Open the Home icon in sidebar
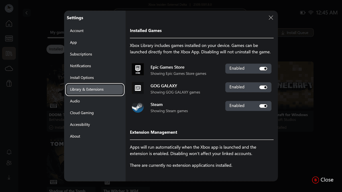 click(x=9, y=24)
